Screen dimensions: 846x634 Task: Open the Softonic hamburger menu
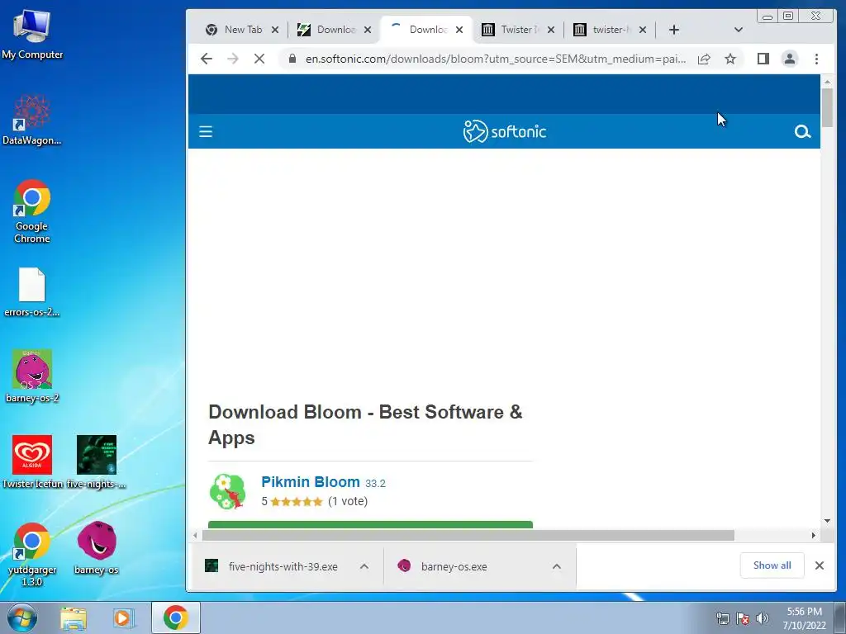coord(206,131)
